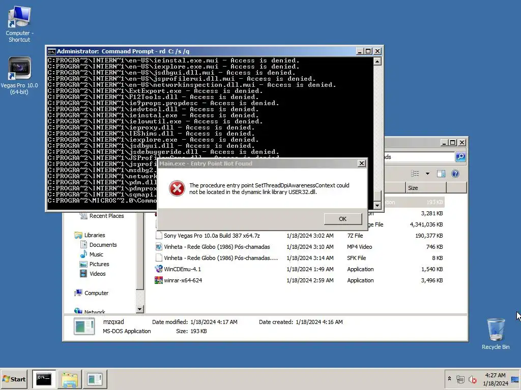
Task: Open Explorer help question mark icon
Action: (x=455, y=174)
